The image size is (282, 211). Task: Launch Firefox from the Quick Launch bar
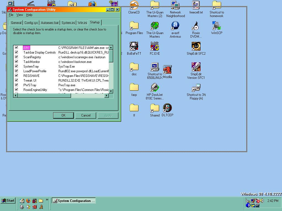[x=28, y=201]
